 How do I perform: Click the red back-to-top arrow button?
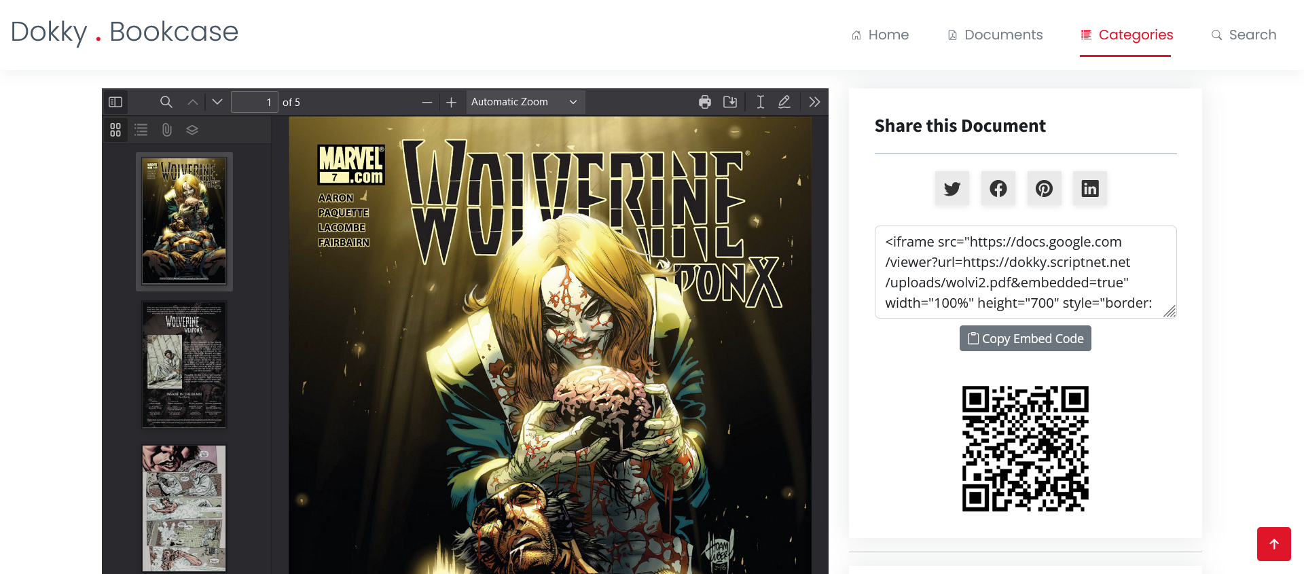tap(1274, 544)
